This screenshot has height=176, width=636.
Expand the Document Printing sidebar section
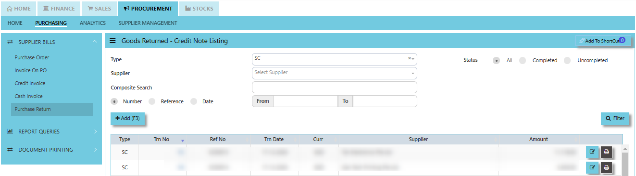pyautogui.click(x=51, y=150)
